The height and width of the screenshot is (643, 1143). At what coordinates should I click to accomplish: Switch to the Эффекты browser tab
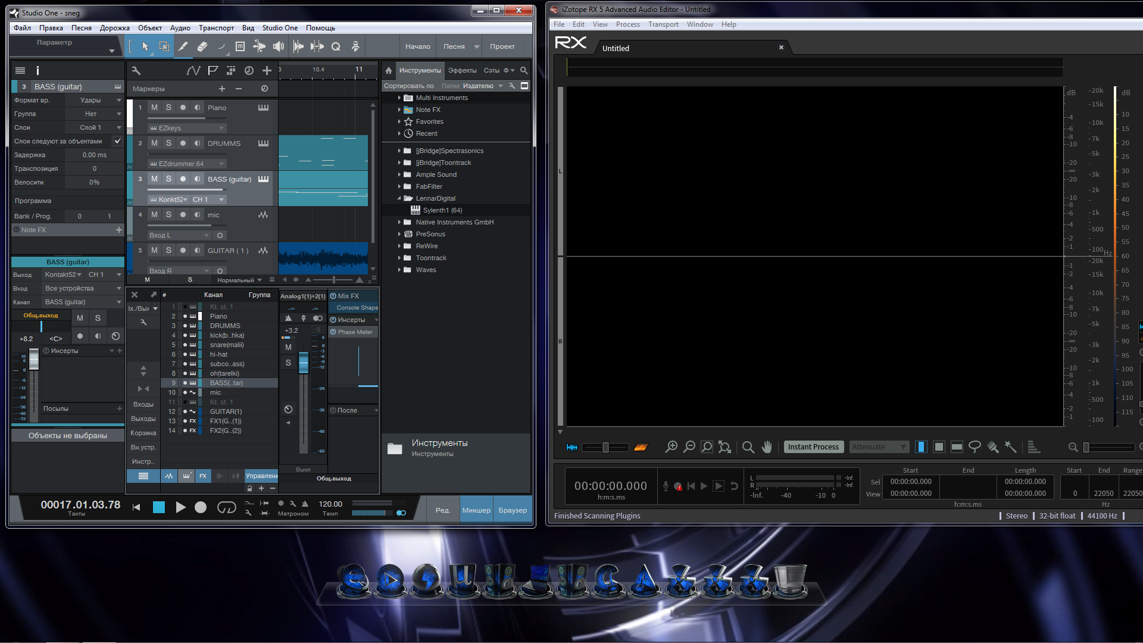coord(462,70)
